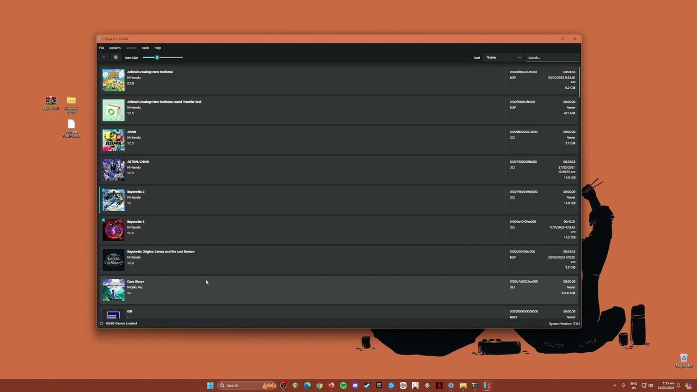
Task: Select the ARMS title text
Action: click(x=132, y=132)
